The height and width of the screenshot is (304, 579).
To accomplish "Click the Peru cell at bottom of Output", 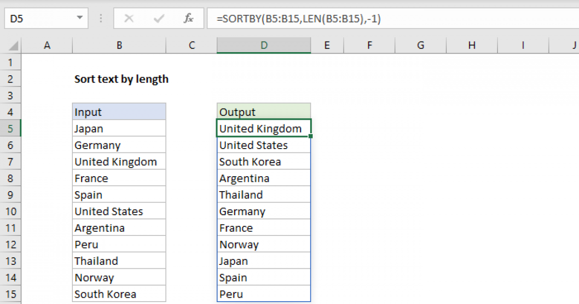I will (x=263, y=294).
